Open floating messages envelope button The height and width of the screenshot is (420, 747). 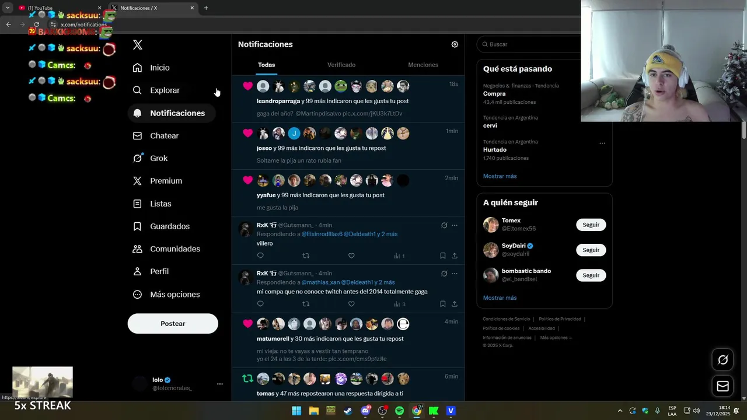click(x=722, y=386)
